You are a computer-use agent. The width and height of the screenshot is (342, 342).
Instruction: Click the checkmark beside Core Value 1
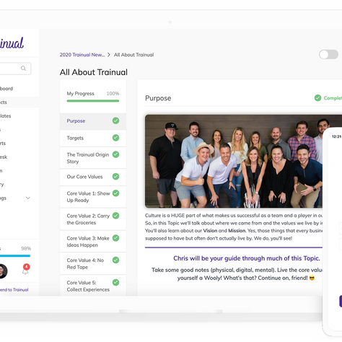click(115, 193)
